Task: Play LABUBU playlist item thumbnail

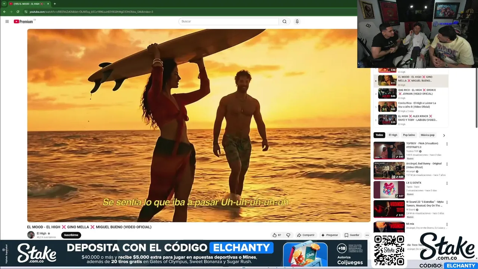Action: click(387, 120)
